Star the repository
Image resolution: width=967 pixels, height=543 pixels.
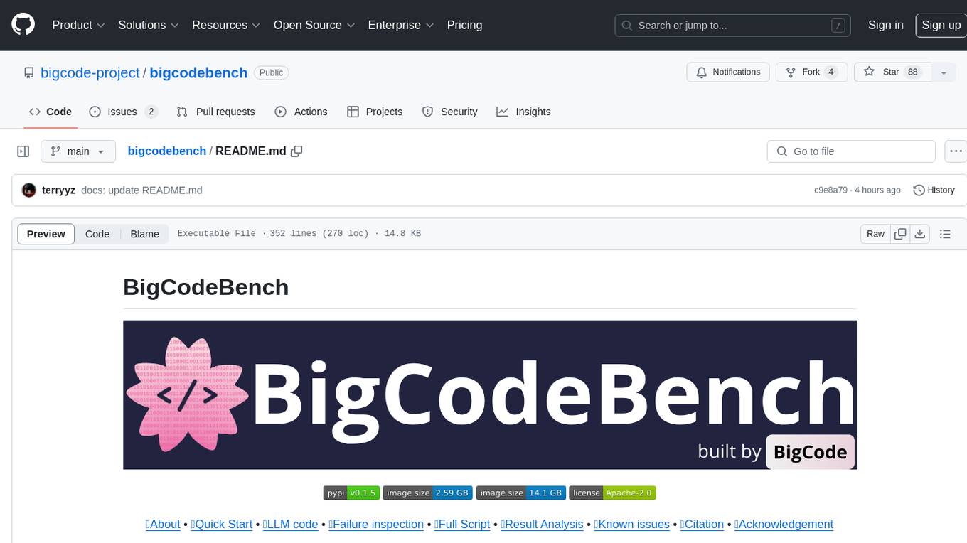(x=892, y=72)
